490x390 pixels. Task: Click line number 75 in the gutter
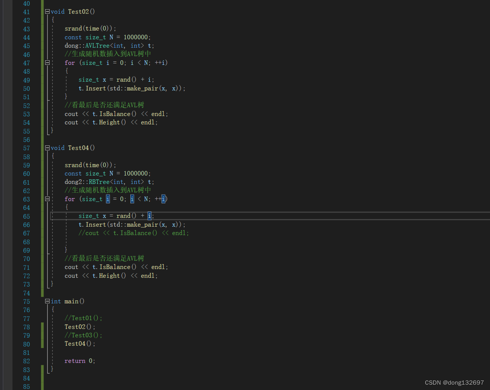[26, 301]
